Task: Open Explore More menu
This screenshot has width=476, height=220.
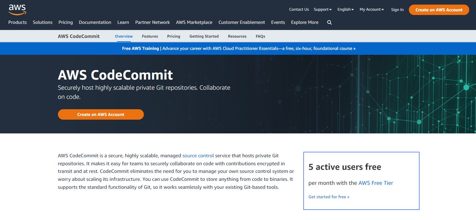Action: point(305,22)
